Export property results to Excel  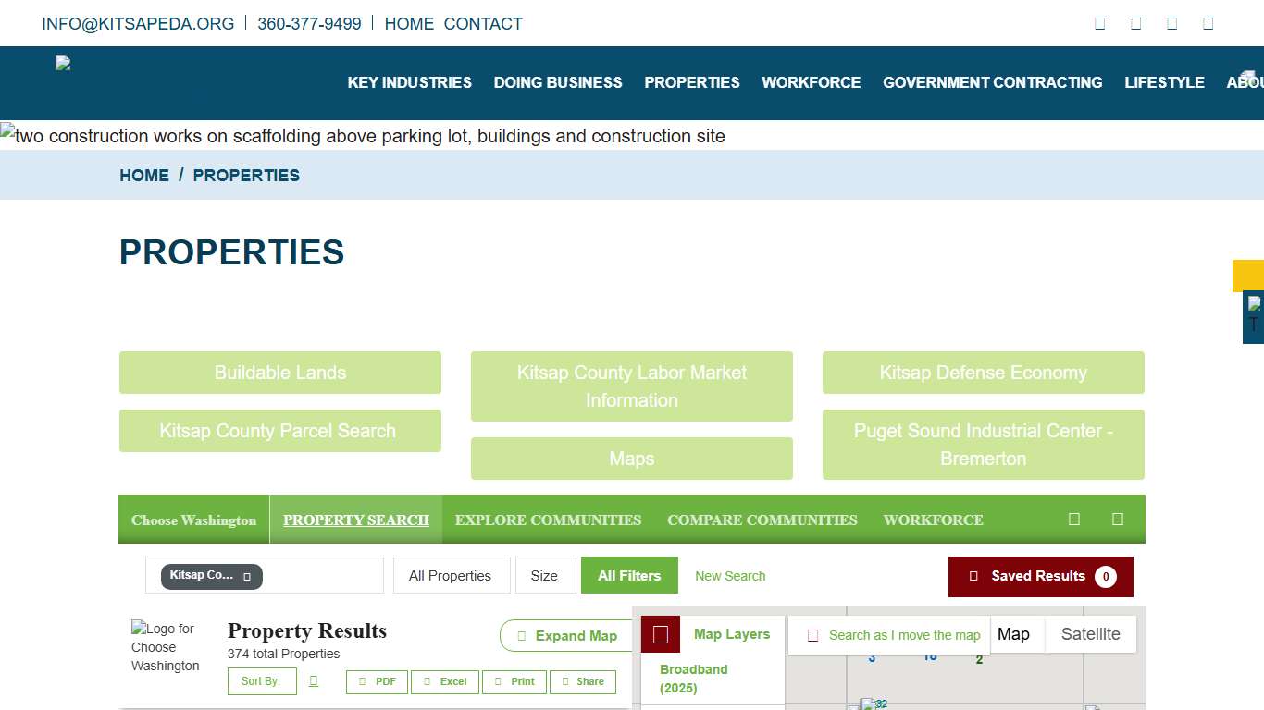coord(445,681)
